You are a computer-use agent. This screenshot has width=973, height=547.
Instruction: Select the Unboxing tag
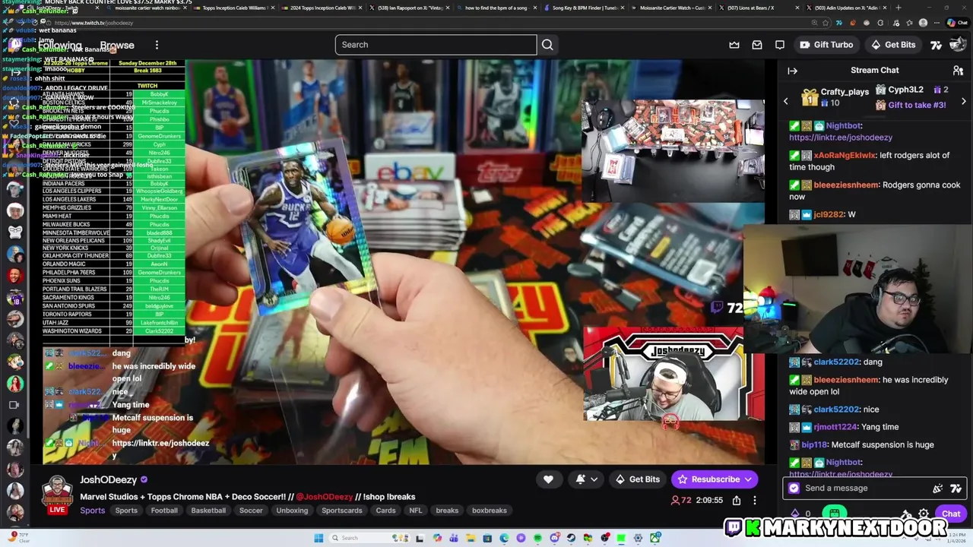click(x=292, y=511)
